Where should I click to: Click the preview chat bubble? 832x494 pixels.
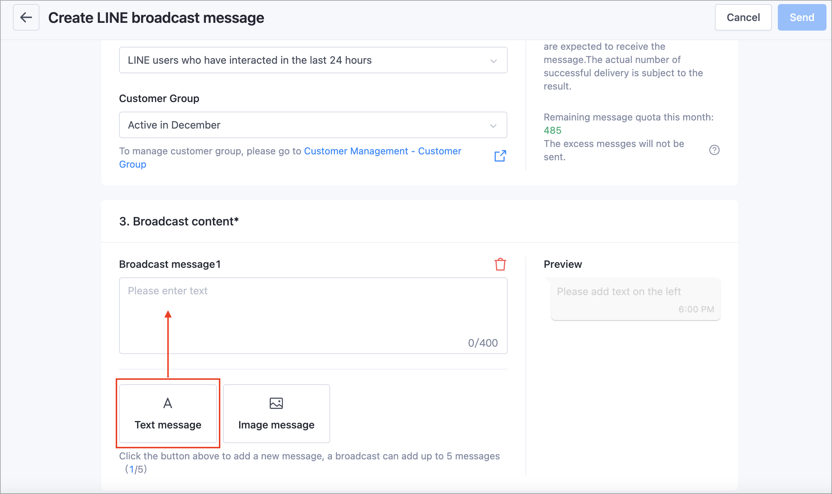click(x=636, y=299)
